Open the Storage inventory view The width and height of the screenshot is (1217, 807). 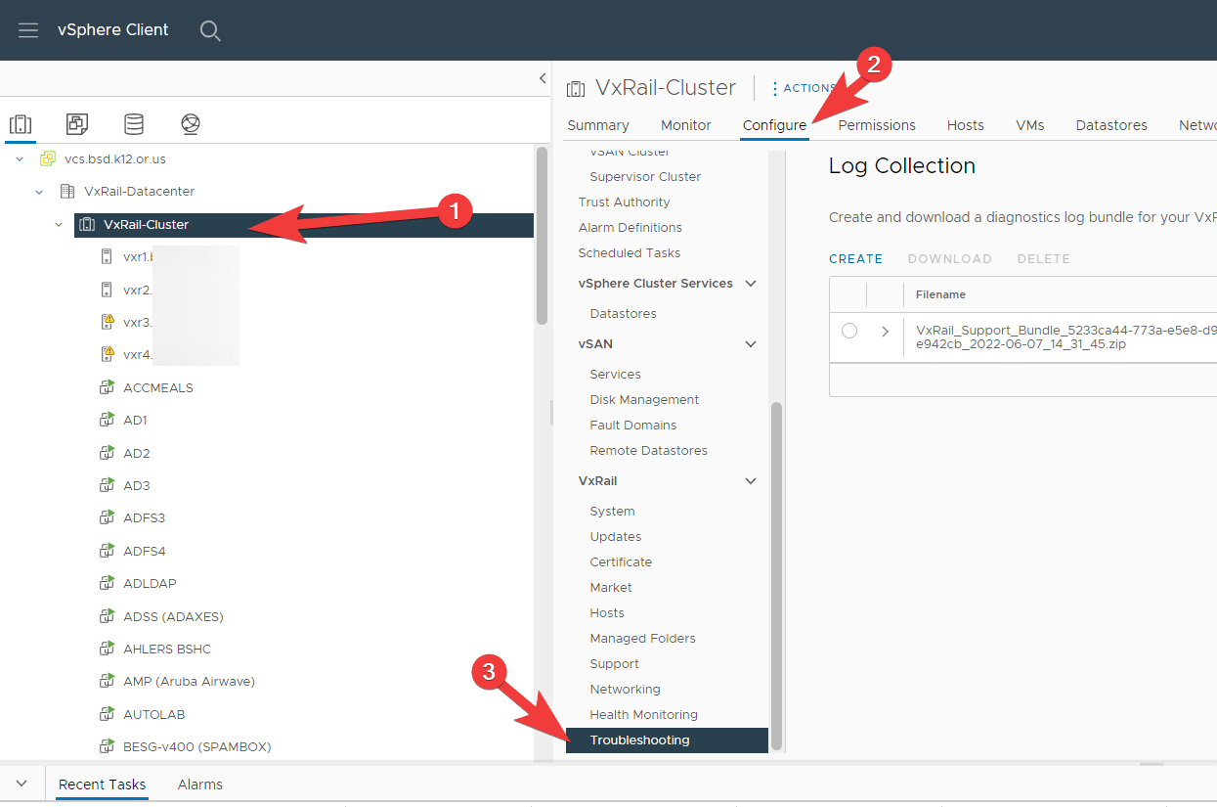point(133,123)
